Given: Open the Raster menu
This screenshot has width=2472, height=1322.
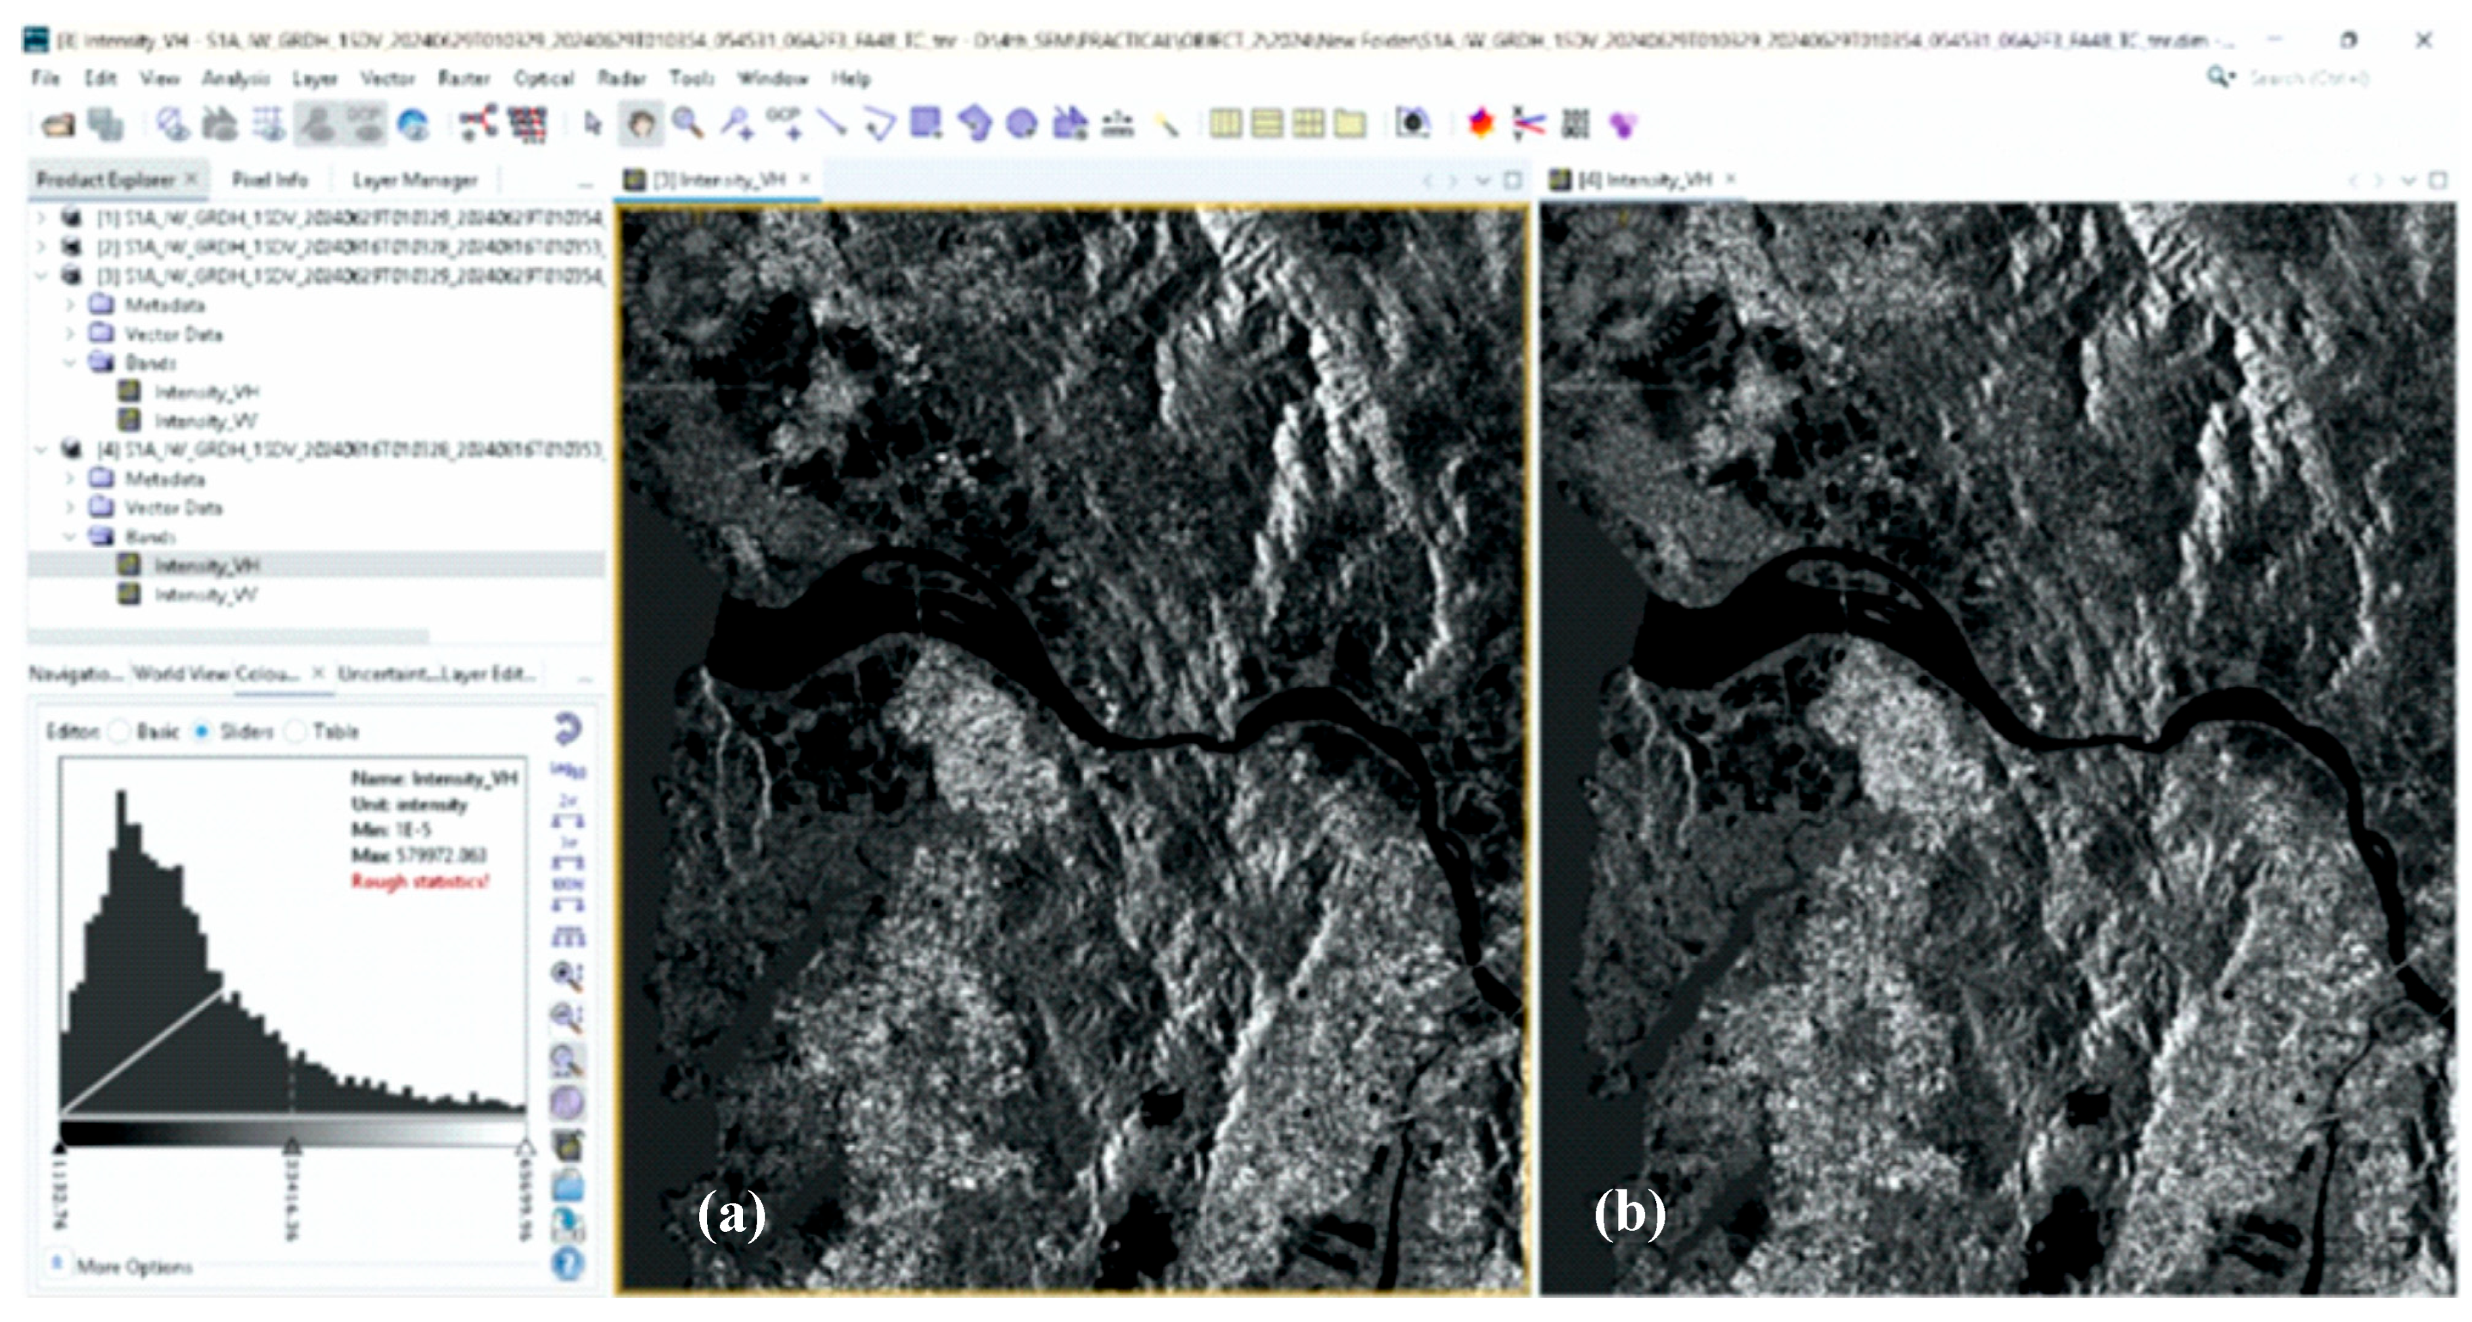Looking at the screenshot, I should pyautogui.click(x=464, y=78).
